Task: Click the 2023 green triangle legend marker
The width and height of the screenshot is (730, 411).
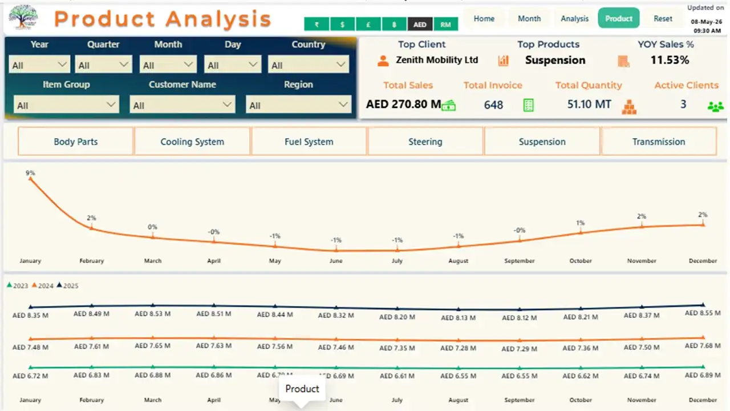Action: pyautogui.click(x=9, y=285)
